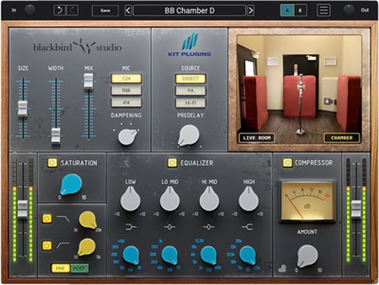Click the HIGH gain knob
The height and width of the screenshot is (285, 379).
click(249, 199)
